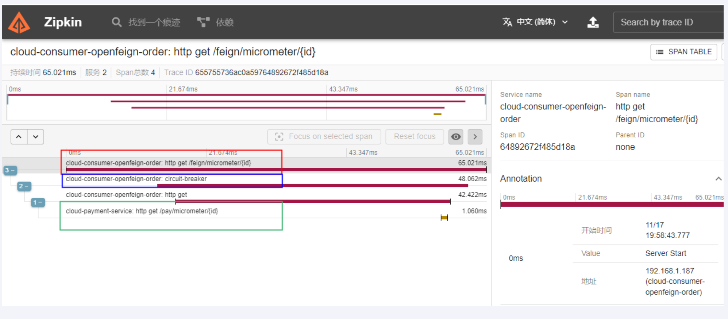Click the trace title heading text
Viewport: 728px width, 319px height.
tap(163, 52)
